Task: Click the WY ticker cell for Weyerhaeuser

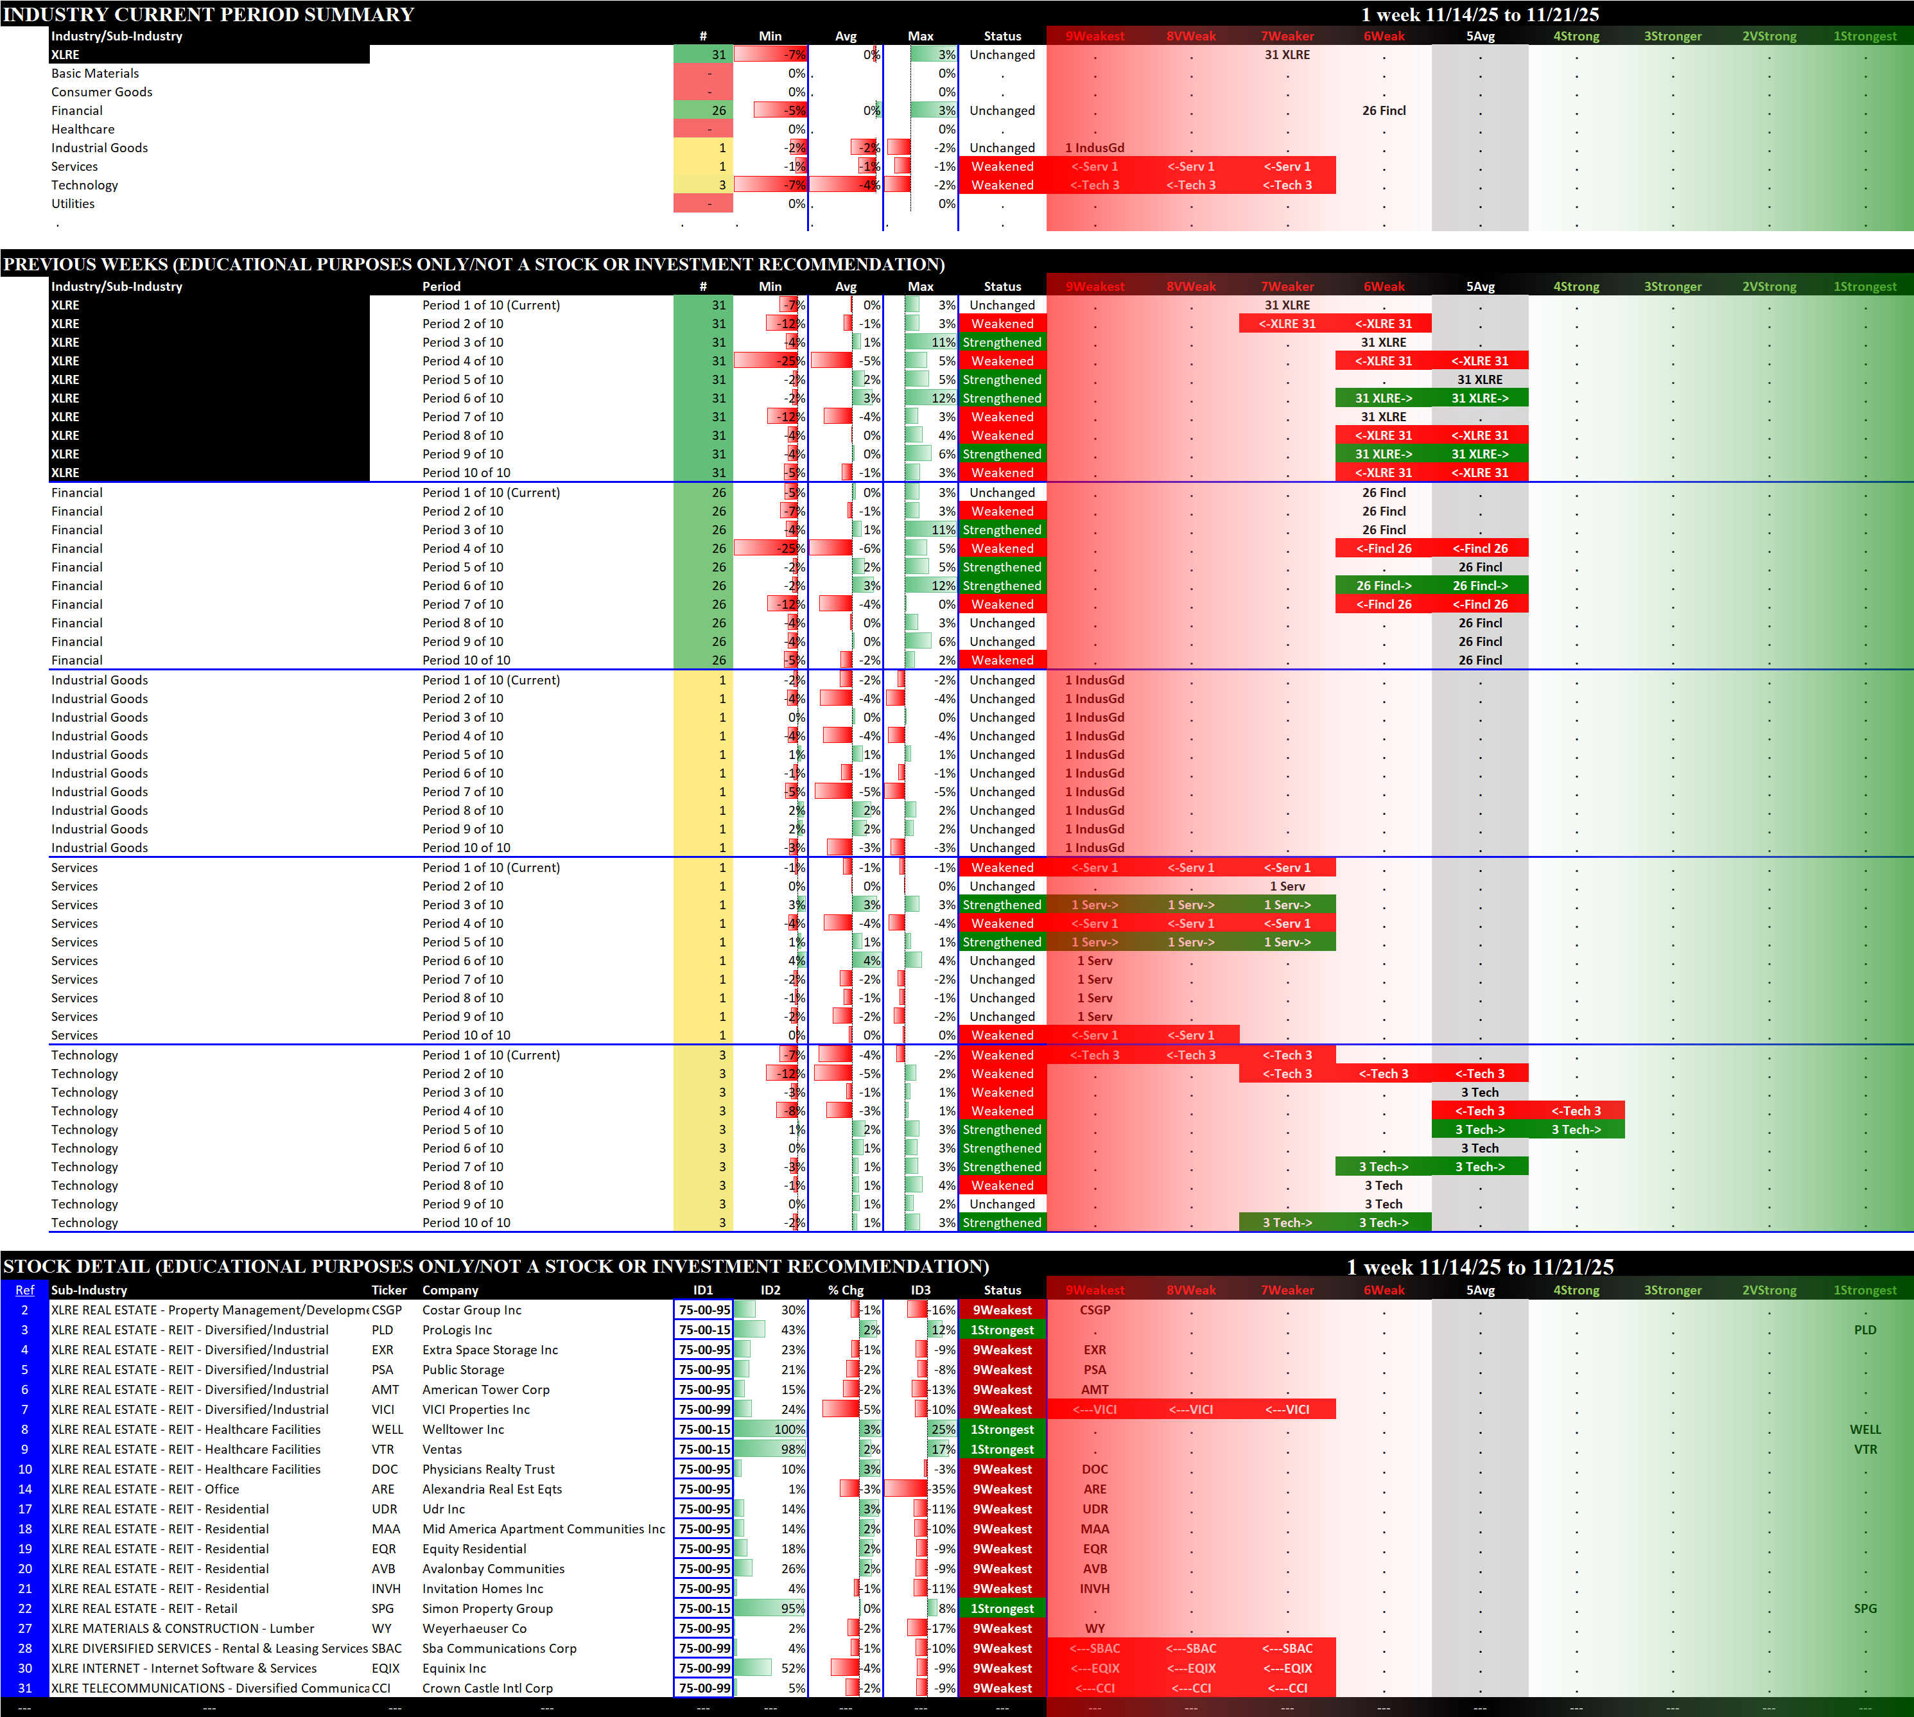Action: click(x=381, y=1628)
